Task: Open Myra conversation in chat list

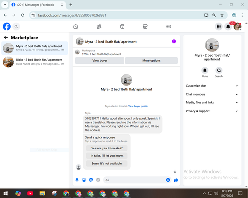Action: click(x=35, y=48)
